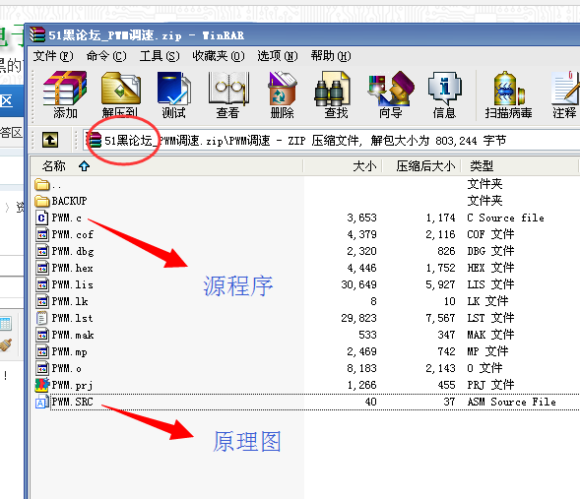Open the 向导 (Wizard) toolbar icon
This screenshot has height=499, width=580.
(x=391, y=89)
